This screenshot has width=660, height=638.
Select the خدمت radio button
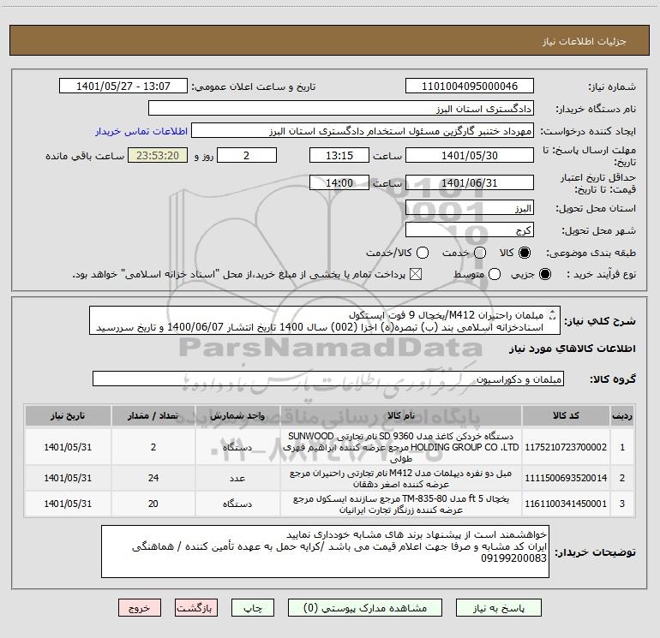(x=480, y=253)
